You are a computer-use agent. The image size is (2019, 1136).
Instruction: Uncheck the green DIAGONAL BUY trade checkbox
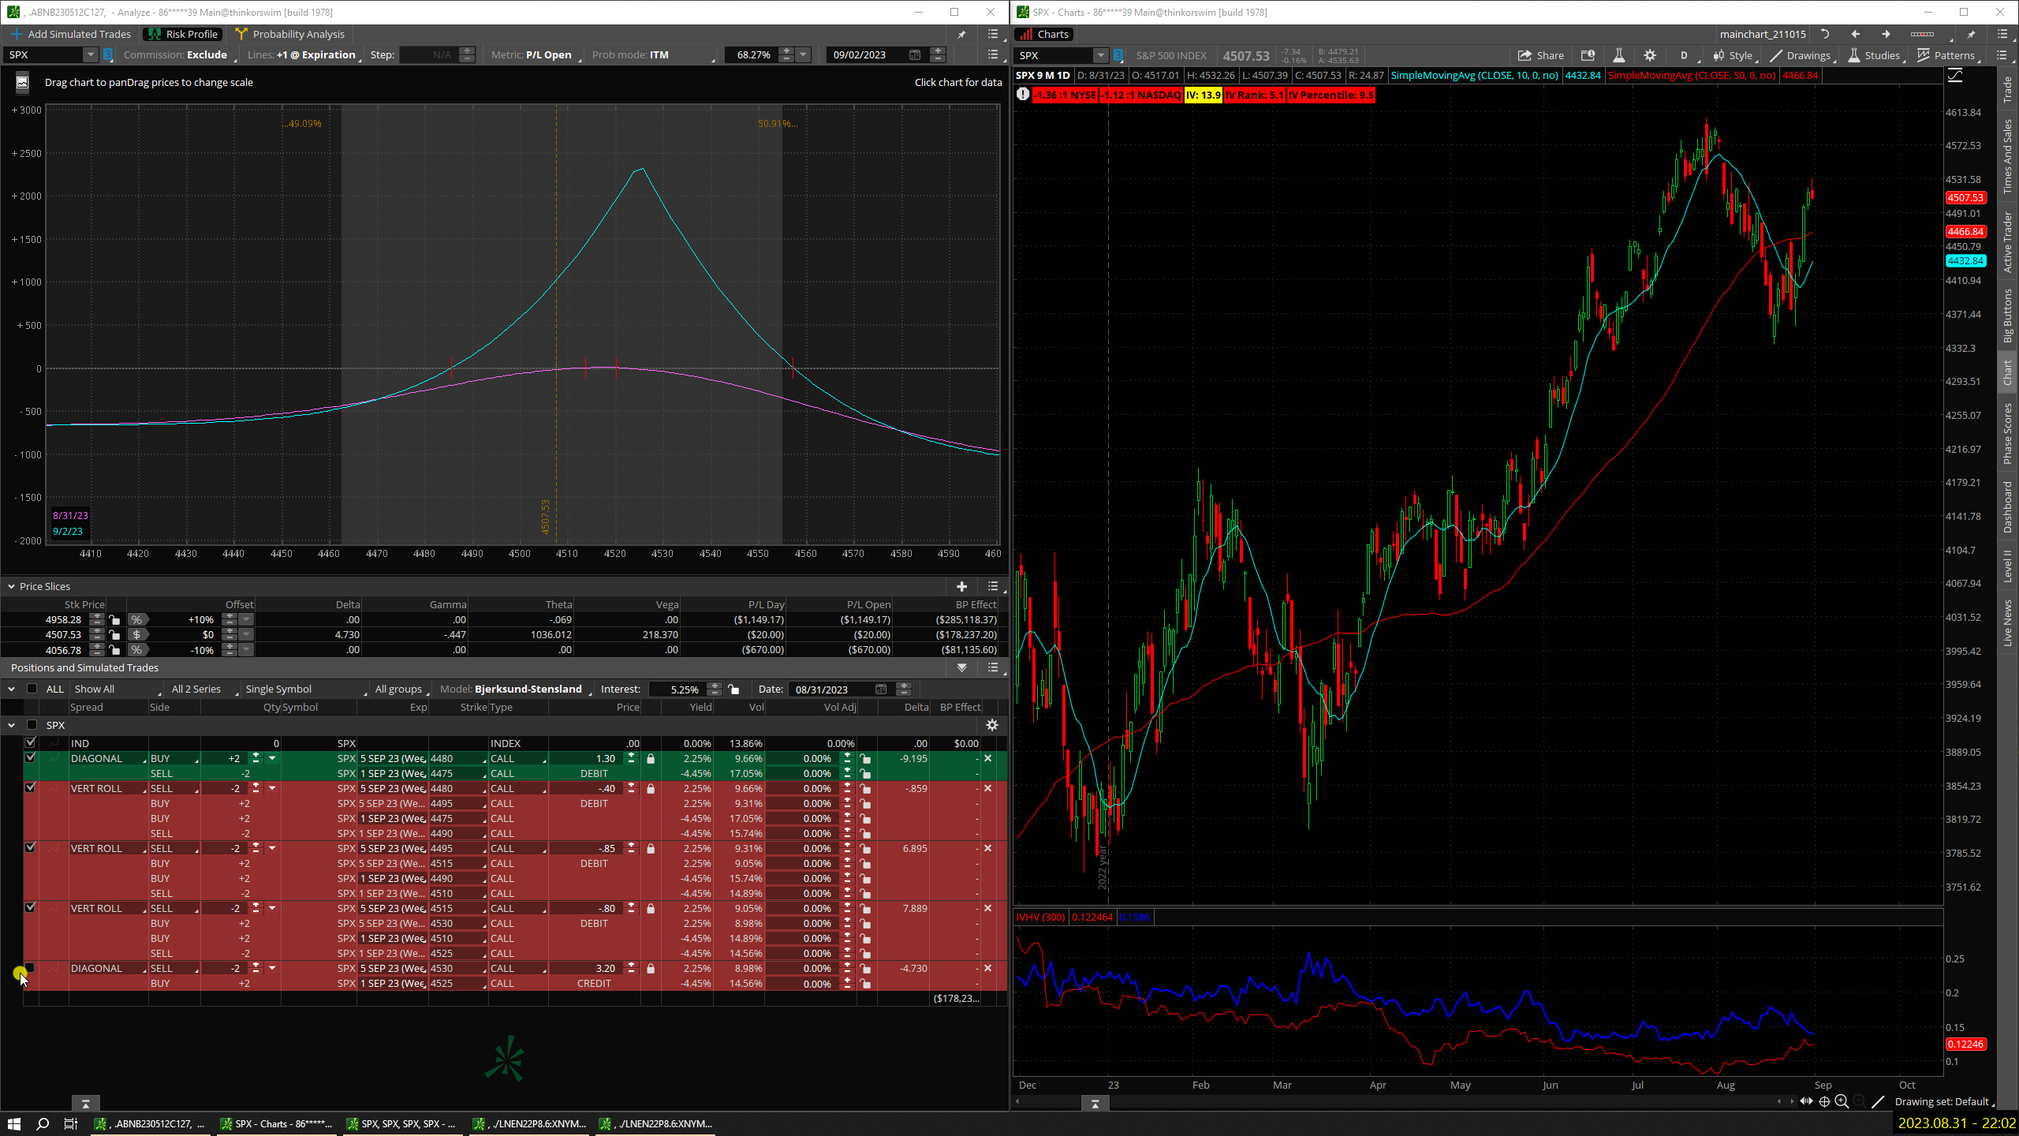tap(30, 757)
